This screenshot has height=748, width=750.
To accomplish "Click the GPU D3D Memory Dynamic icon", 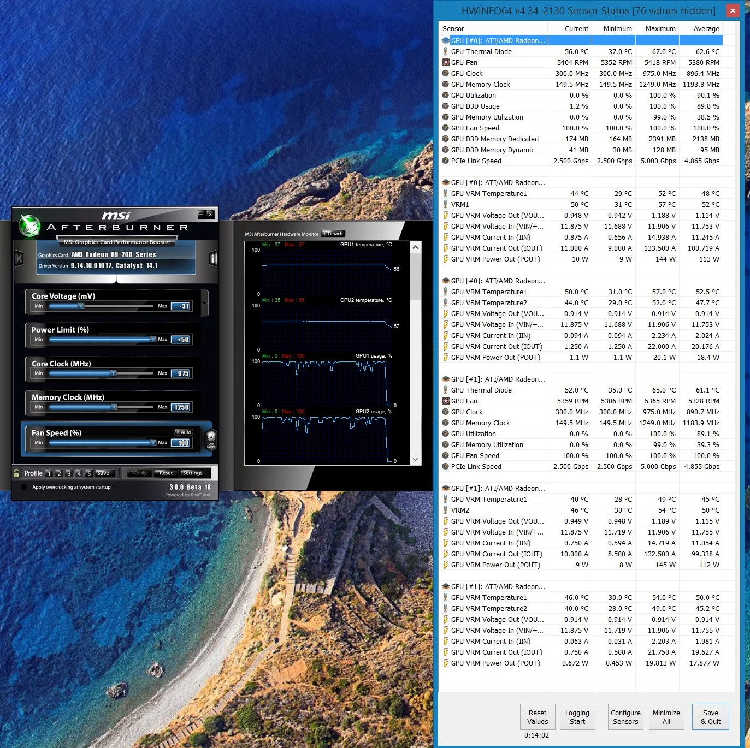I will (446, 150).
